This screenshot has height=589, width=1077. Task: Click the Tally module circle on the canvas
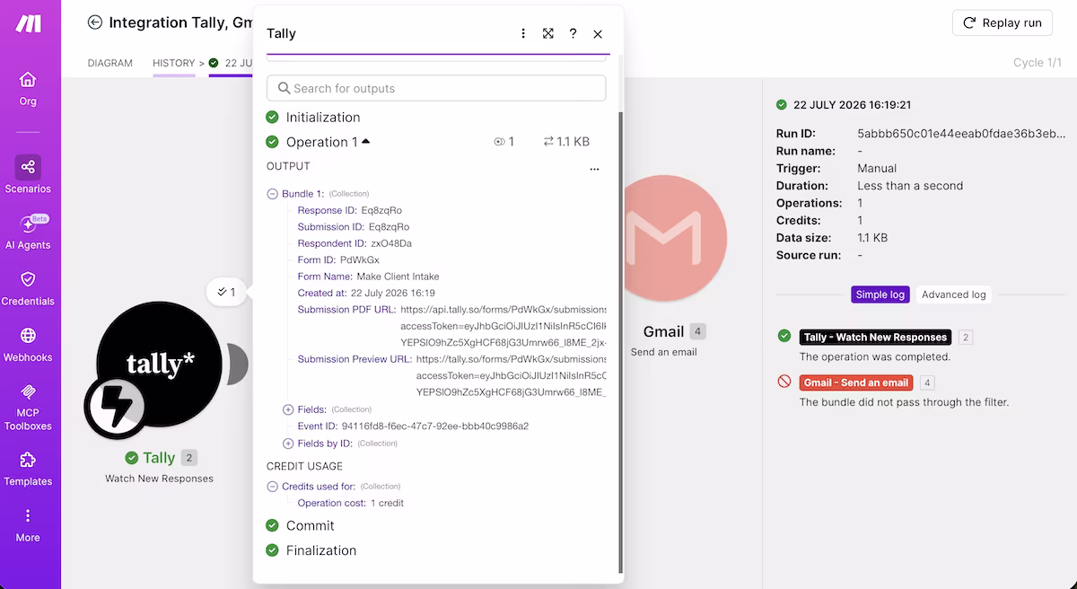tap(159, 364)
